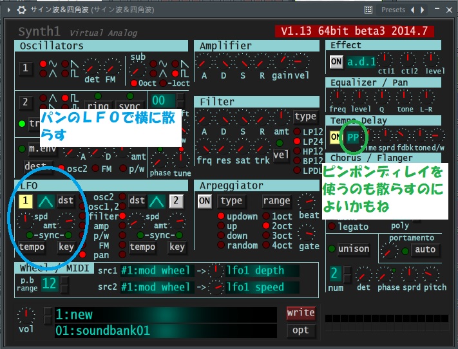Toggle the Effect ON button
The height and width of the screenshot is (349, 458).
pyautogui.click(x=336, y=62)
